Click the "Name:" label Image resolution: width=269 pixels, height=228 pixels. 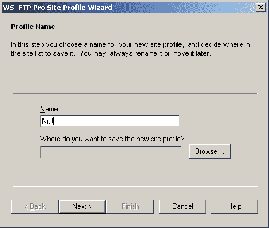pos(49,109)
